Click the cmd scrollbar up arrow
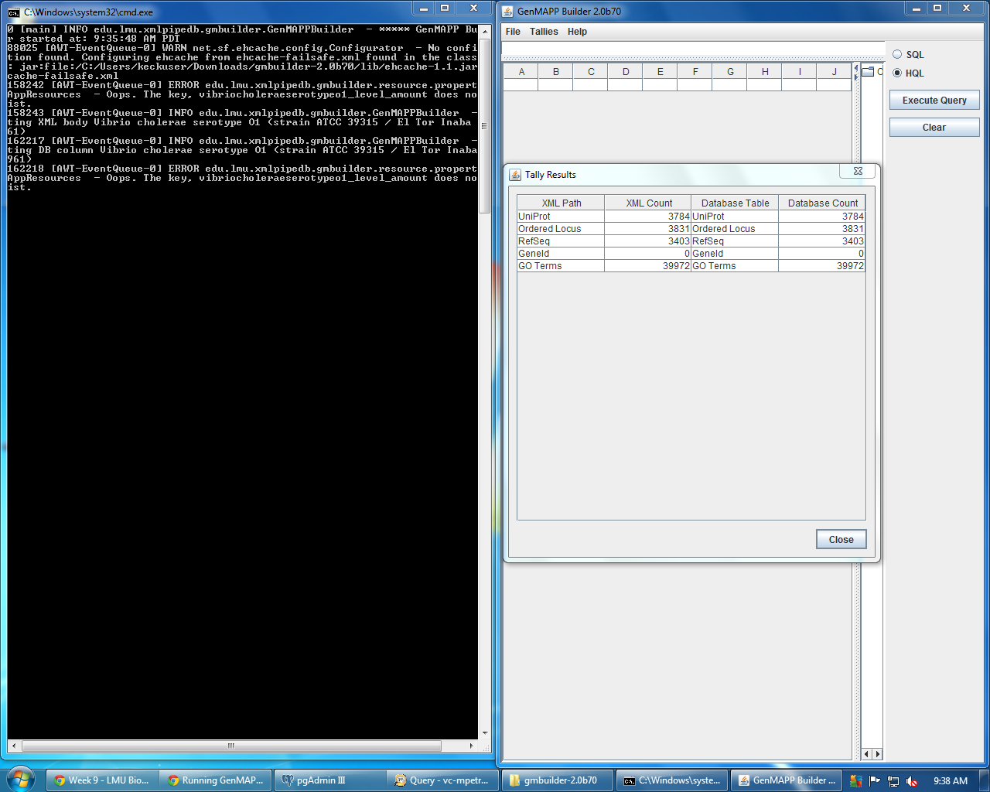The image size is (990, 792). [485, 31]
